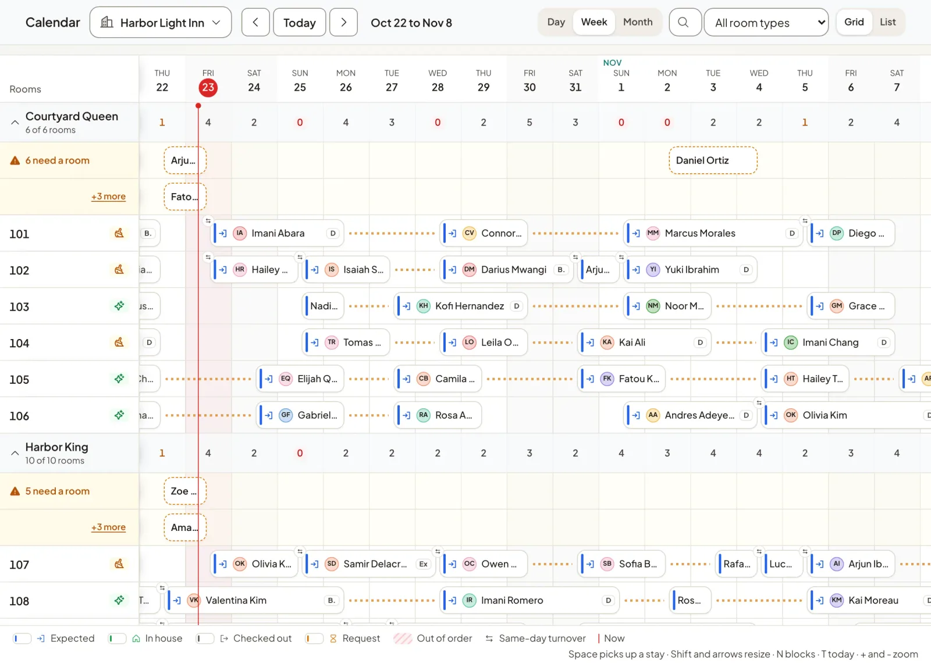This screenshot has height=667, width=931.
Task: Go to previous date range arrow
Action: tap(255, 23)
